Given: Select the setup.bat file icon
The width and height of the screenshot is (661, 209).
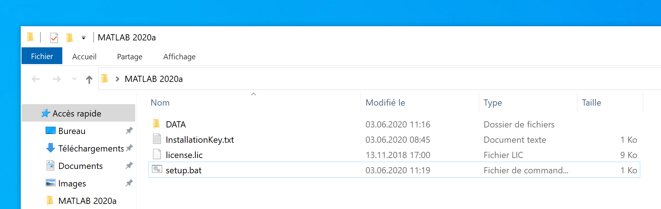Looking at the screenshot, I should point(157,169).
